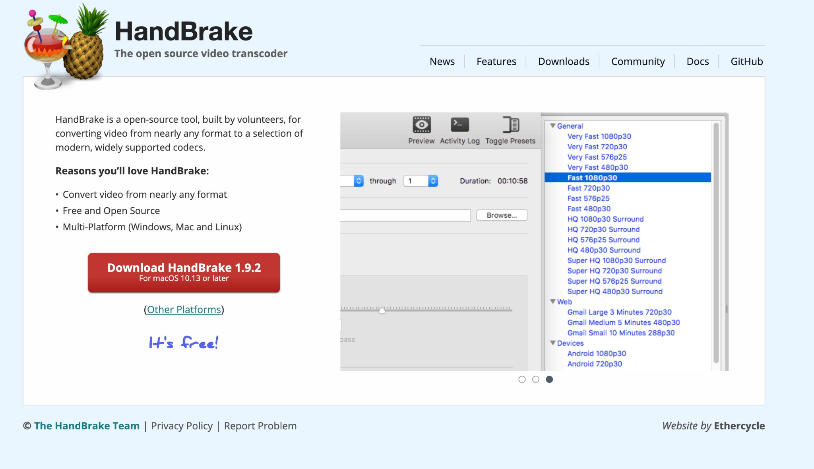Click the Browse... button in screenshot
This screenshot has width=814, height=469.
click(x=502, y=215)
